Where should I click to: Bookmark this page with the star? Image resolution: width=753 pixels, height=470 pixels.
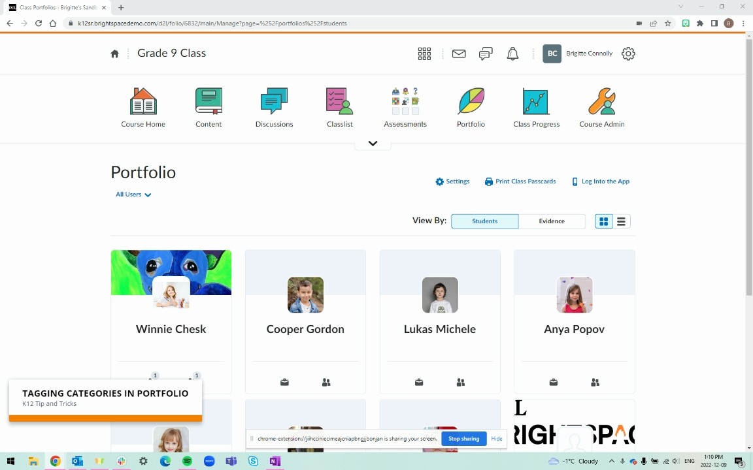pyautogui.click(x=667, y=23)
